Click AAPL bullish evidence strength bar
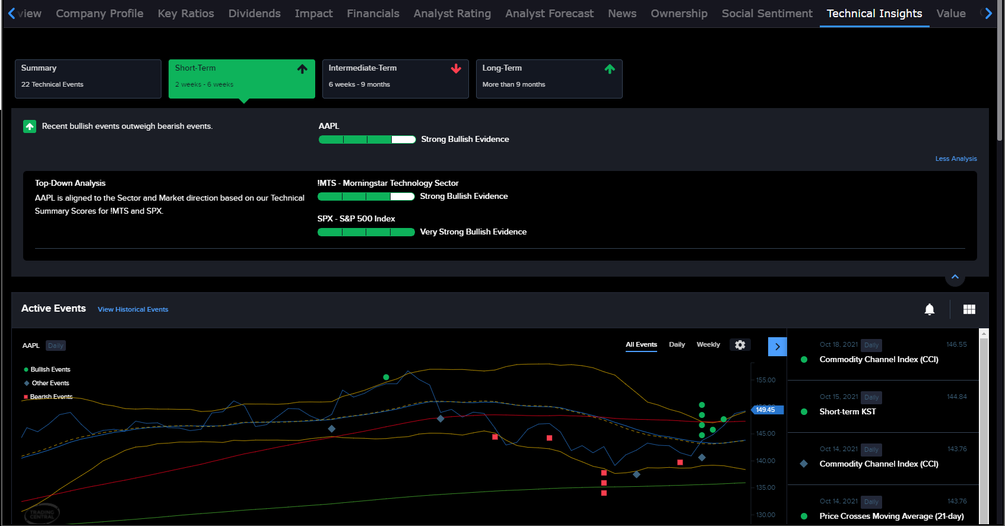Image resolution: width=1005 pixels, height=526 pixels. (367, 140)
